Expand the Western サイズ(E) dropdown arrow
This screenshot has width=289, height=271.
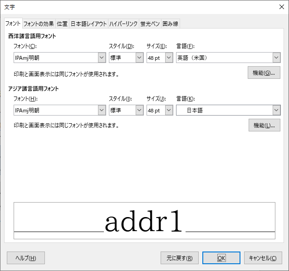[169, 58]
